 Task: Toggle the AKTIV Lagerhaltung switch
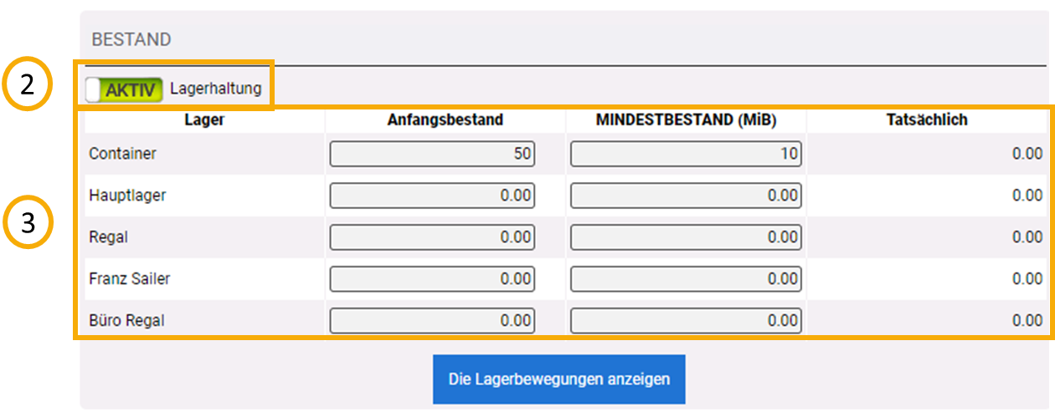(124, 89)
